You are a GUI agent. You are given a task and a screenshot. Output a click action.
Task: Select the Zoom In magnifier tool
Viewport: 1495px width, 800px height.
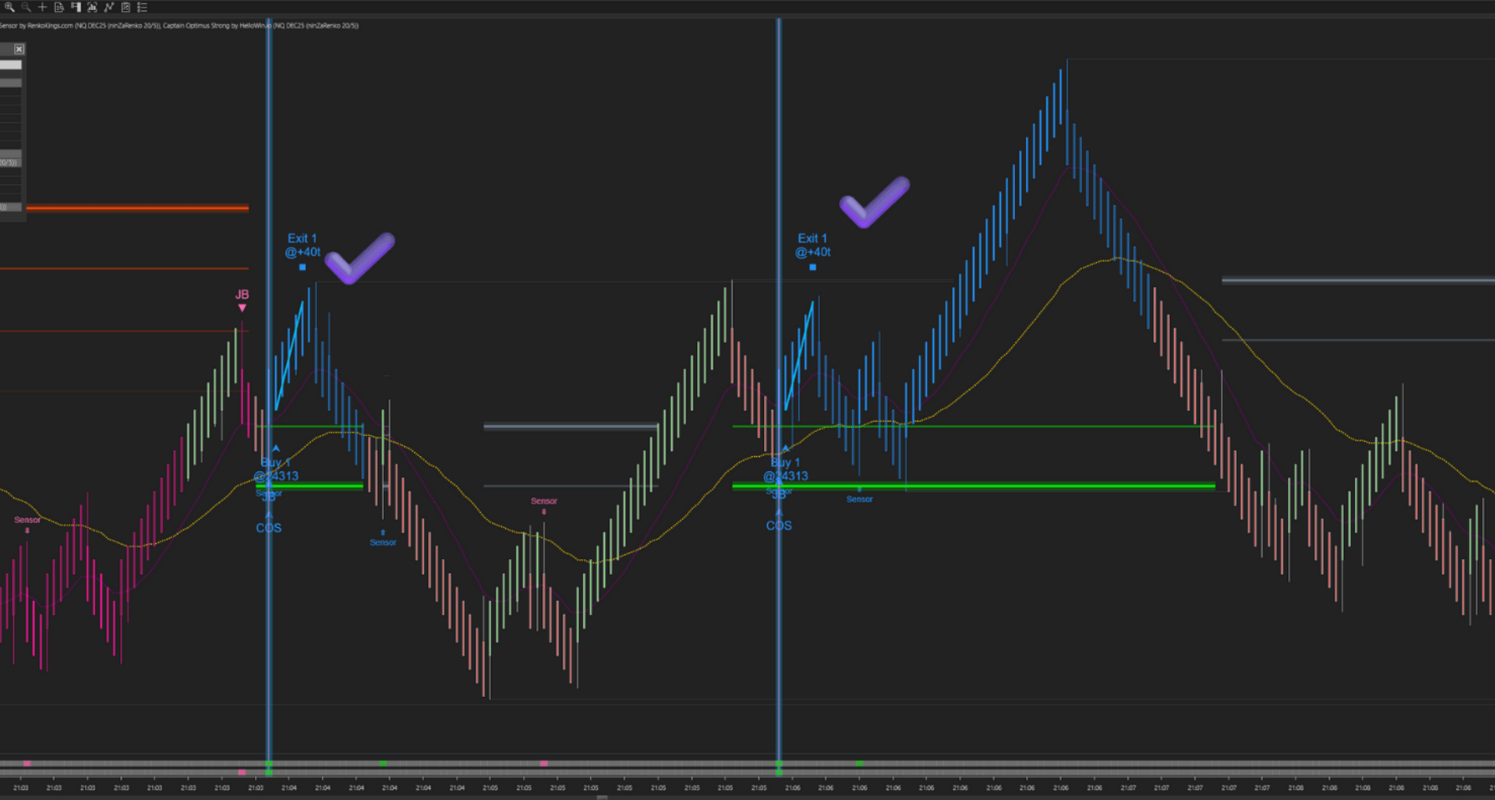click(x=9, y=7)
